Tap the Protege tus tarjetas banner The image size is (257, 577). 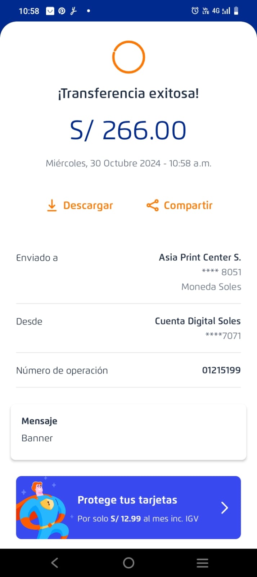(137, 507)
